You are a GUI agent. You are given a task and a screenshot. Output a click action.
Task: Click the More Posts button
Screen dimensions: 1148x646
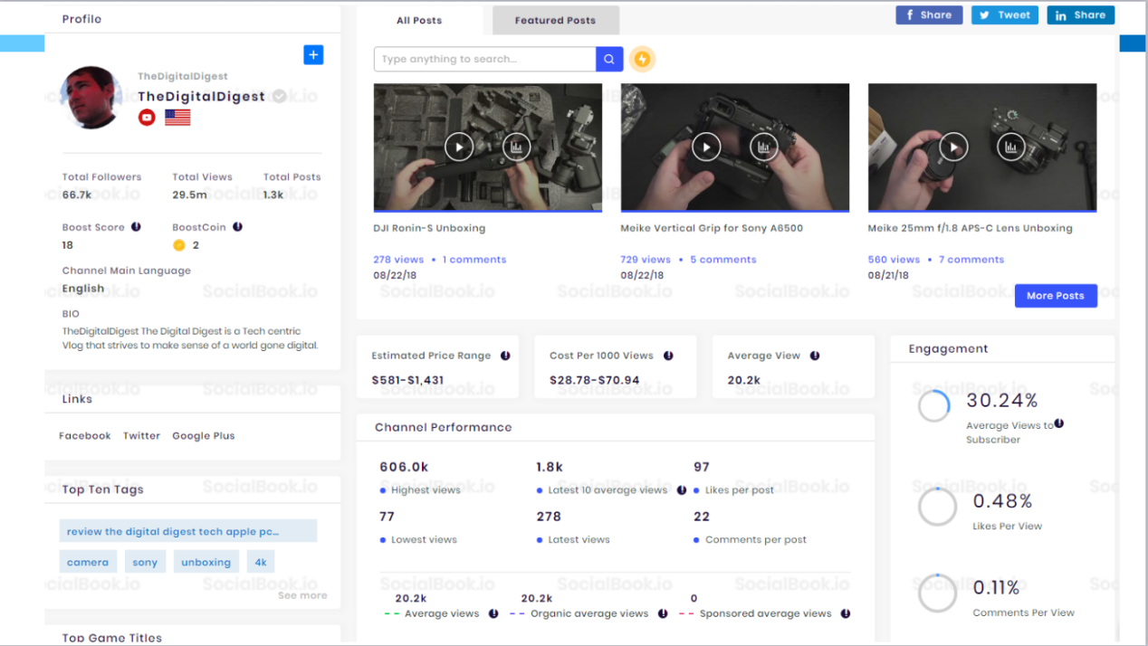(x=1056, y=296)
